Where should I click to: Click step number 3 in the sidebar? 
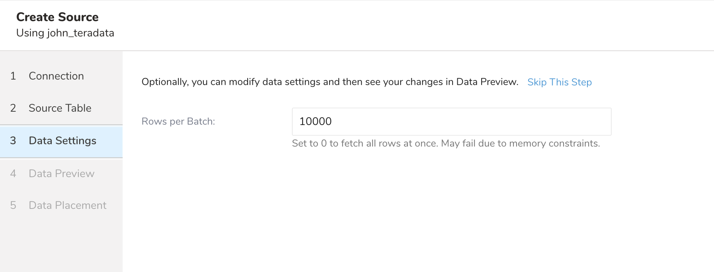13,141
